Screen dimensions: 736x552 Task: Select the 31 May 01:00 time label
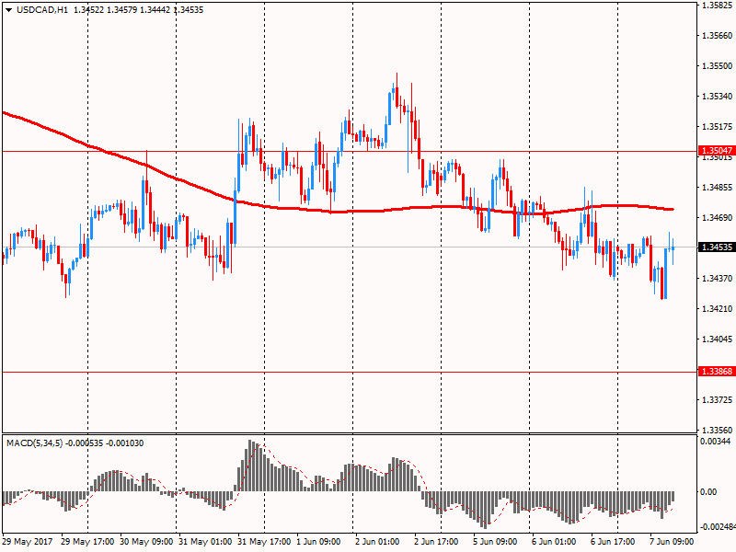(205, 542)
